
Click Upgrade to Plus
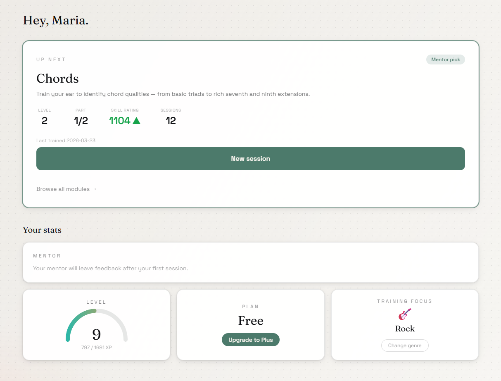(250, 339)
